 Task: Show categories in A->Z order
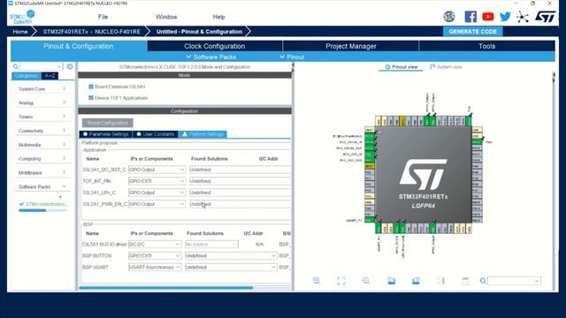tap(50, 76)
